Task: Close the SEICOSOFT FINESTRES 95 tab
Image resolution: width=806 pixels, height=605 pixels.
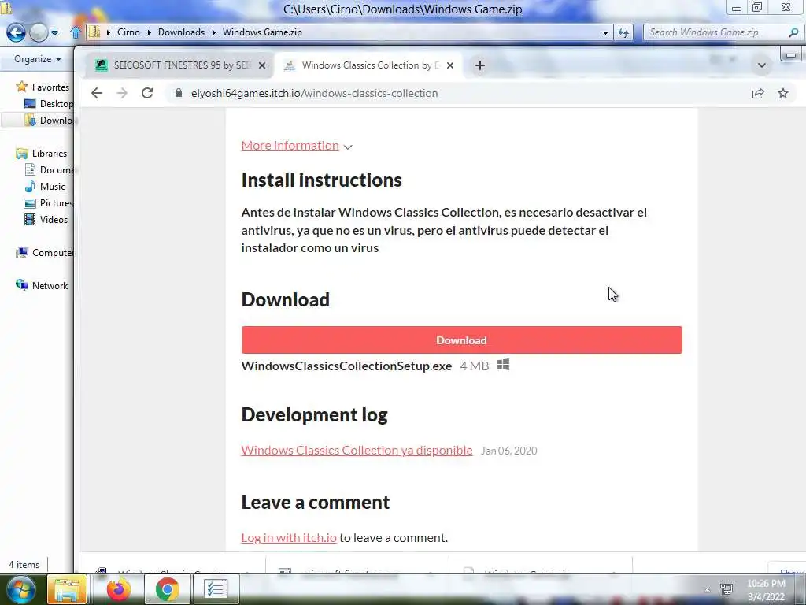Action: point(261,65)
